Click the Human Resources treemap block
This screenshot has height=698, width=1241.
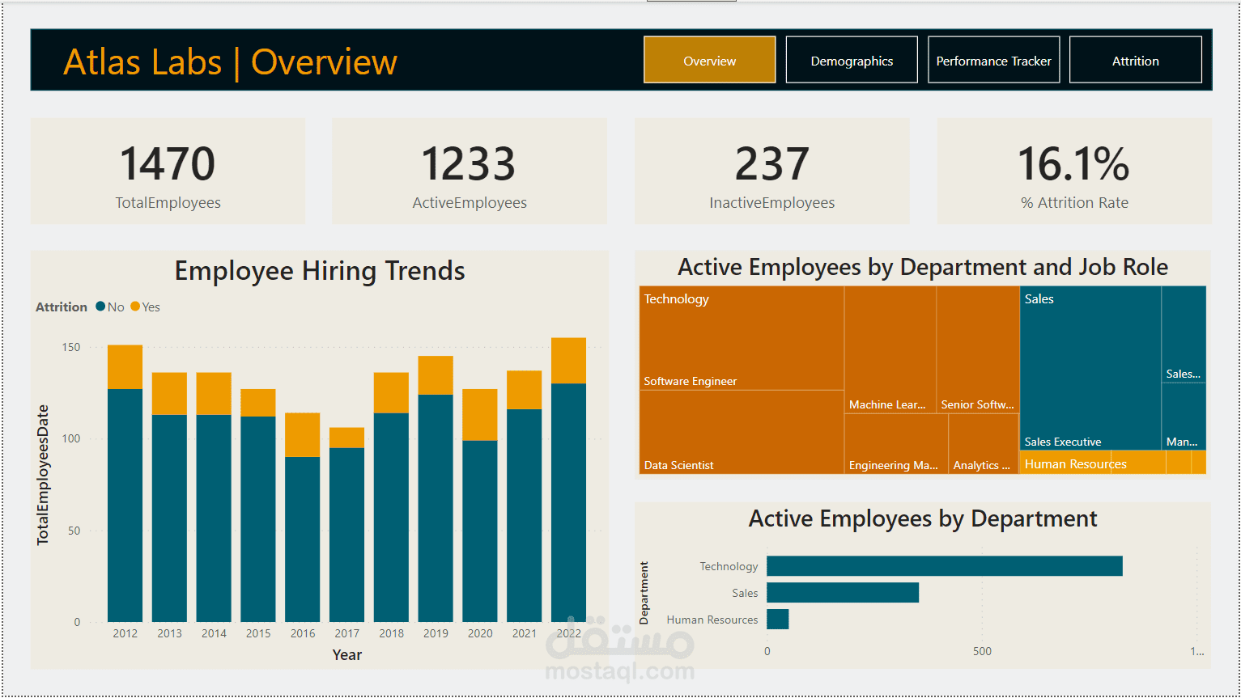(x=1113, y=463)
